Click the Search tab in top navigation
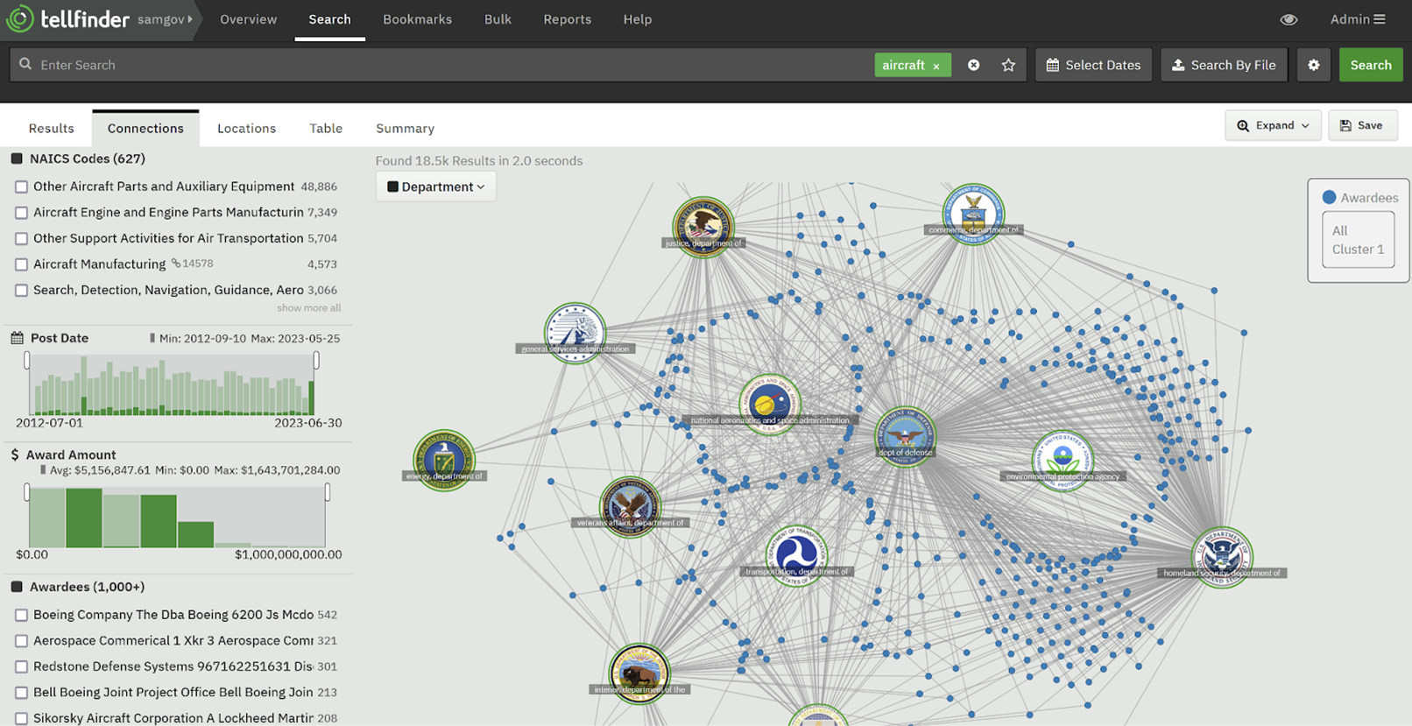 coord(329,19)
